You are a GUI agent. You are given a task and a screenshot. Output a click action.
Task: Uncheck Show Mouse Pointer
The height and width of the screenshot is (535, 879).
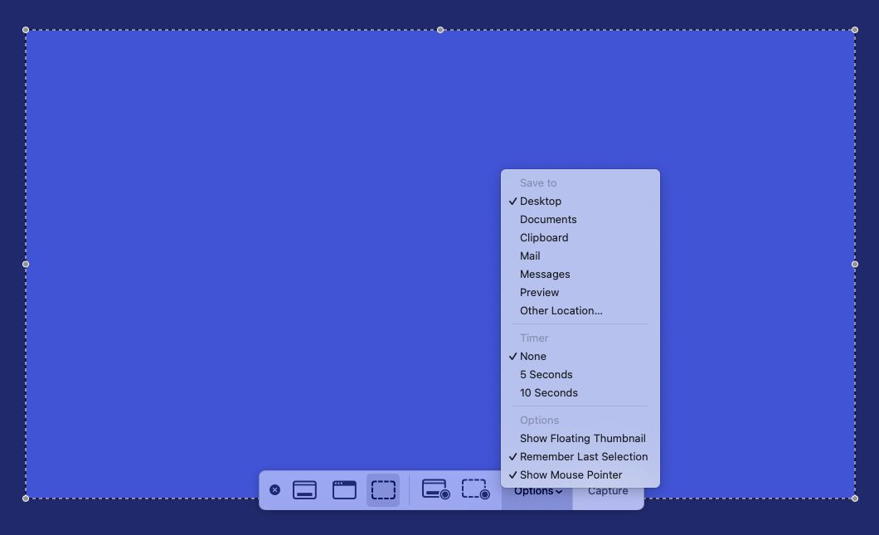click(x=571, y=474)
